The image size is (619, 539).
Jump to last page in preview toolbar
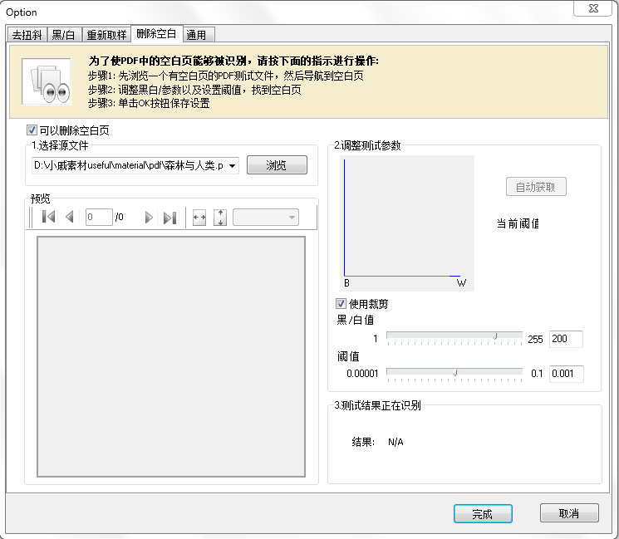(x=169, y=218)
